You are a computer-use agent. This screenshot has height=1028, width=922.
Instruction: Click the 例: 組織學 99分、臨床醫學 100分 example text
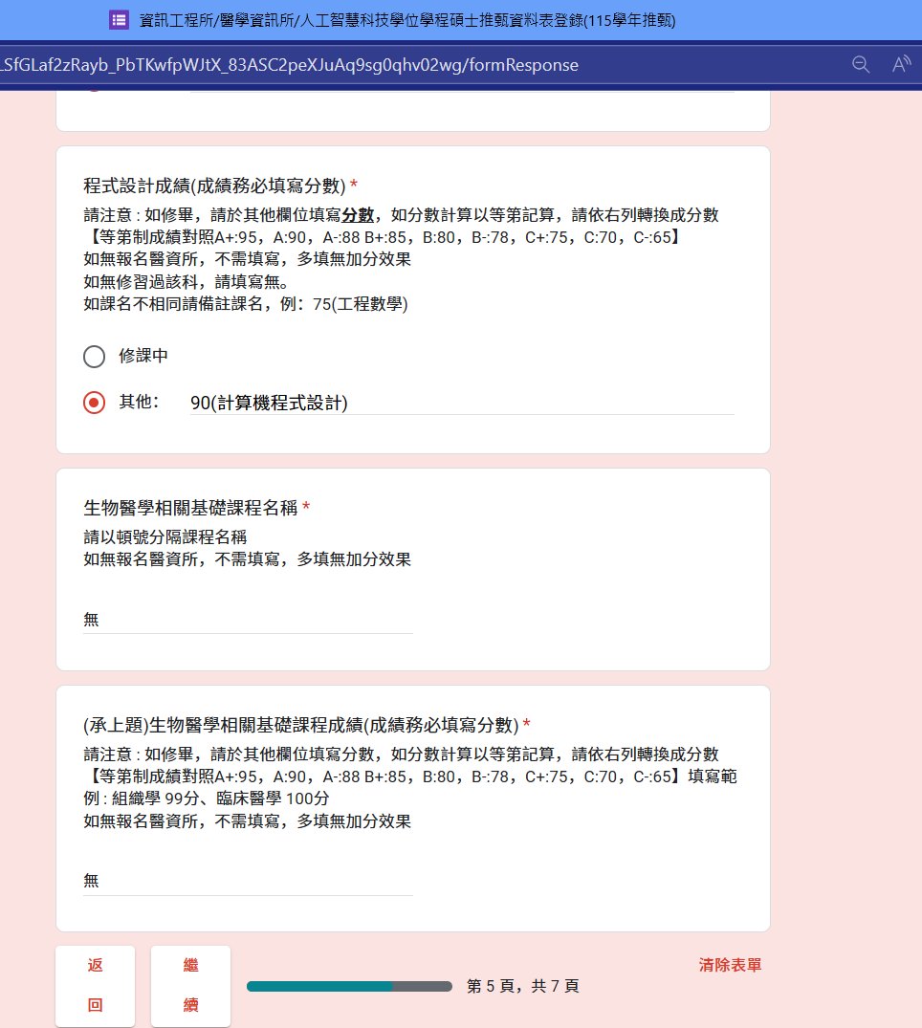pyautogui.click(x=207, y=798)
